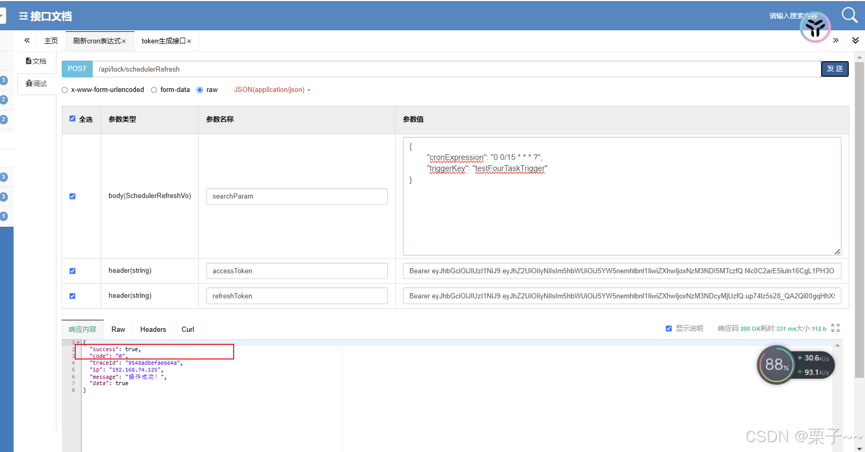865x452 pixels.
Task: Expand response panel to fullscreen
Action: [835, 328]
